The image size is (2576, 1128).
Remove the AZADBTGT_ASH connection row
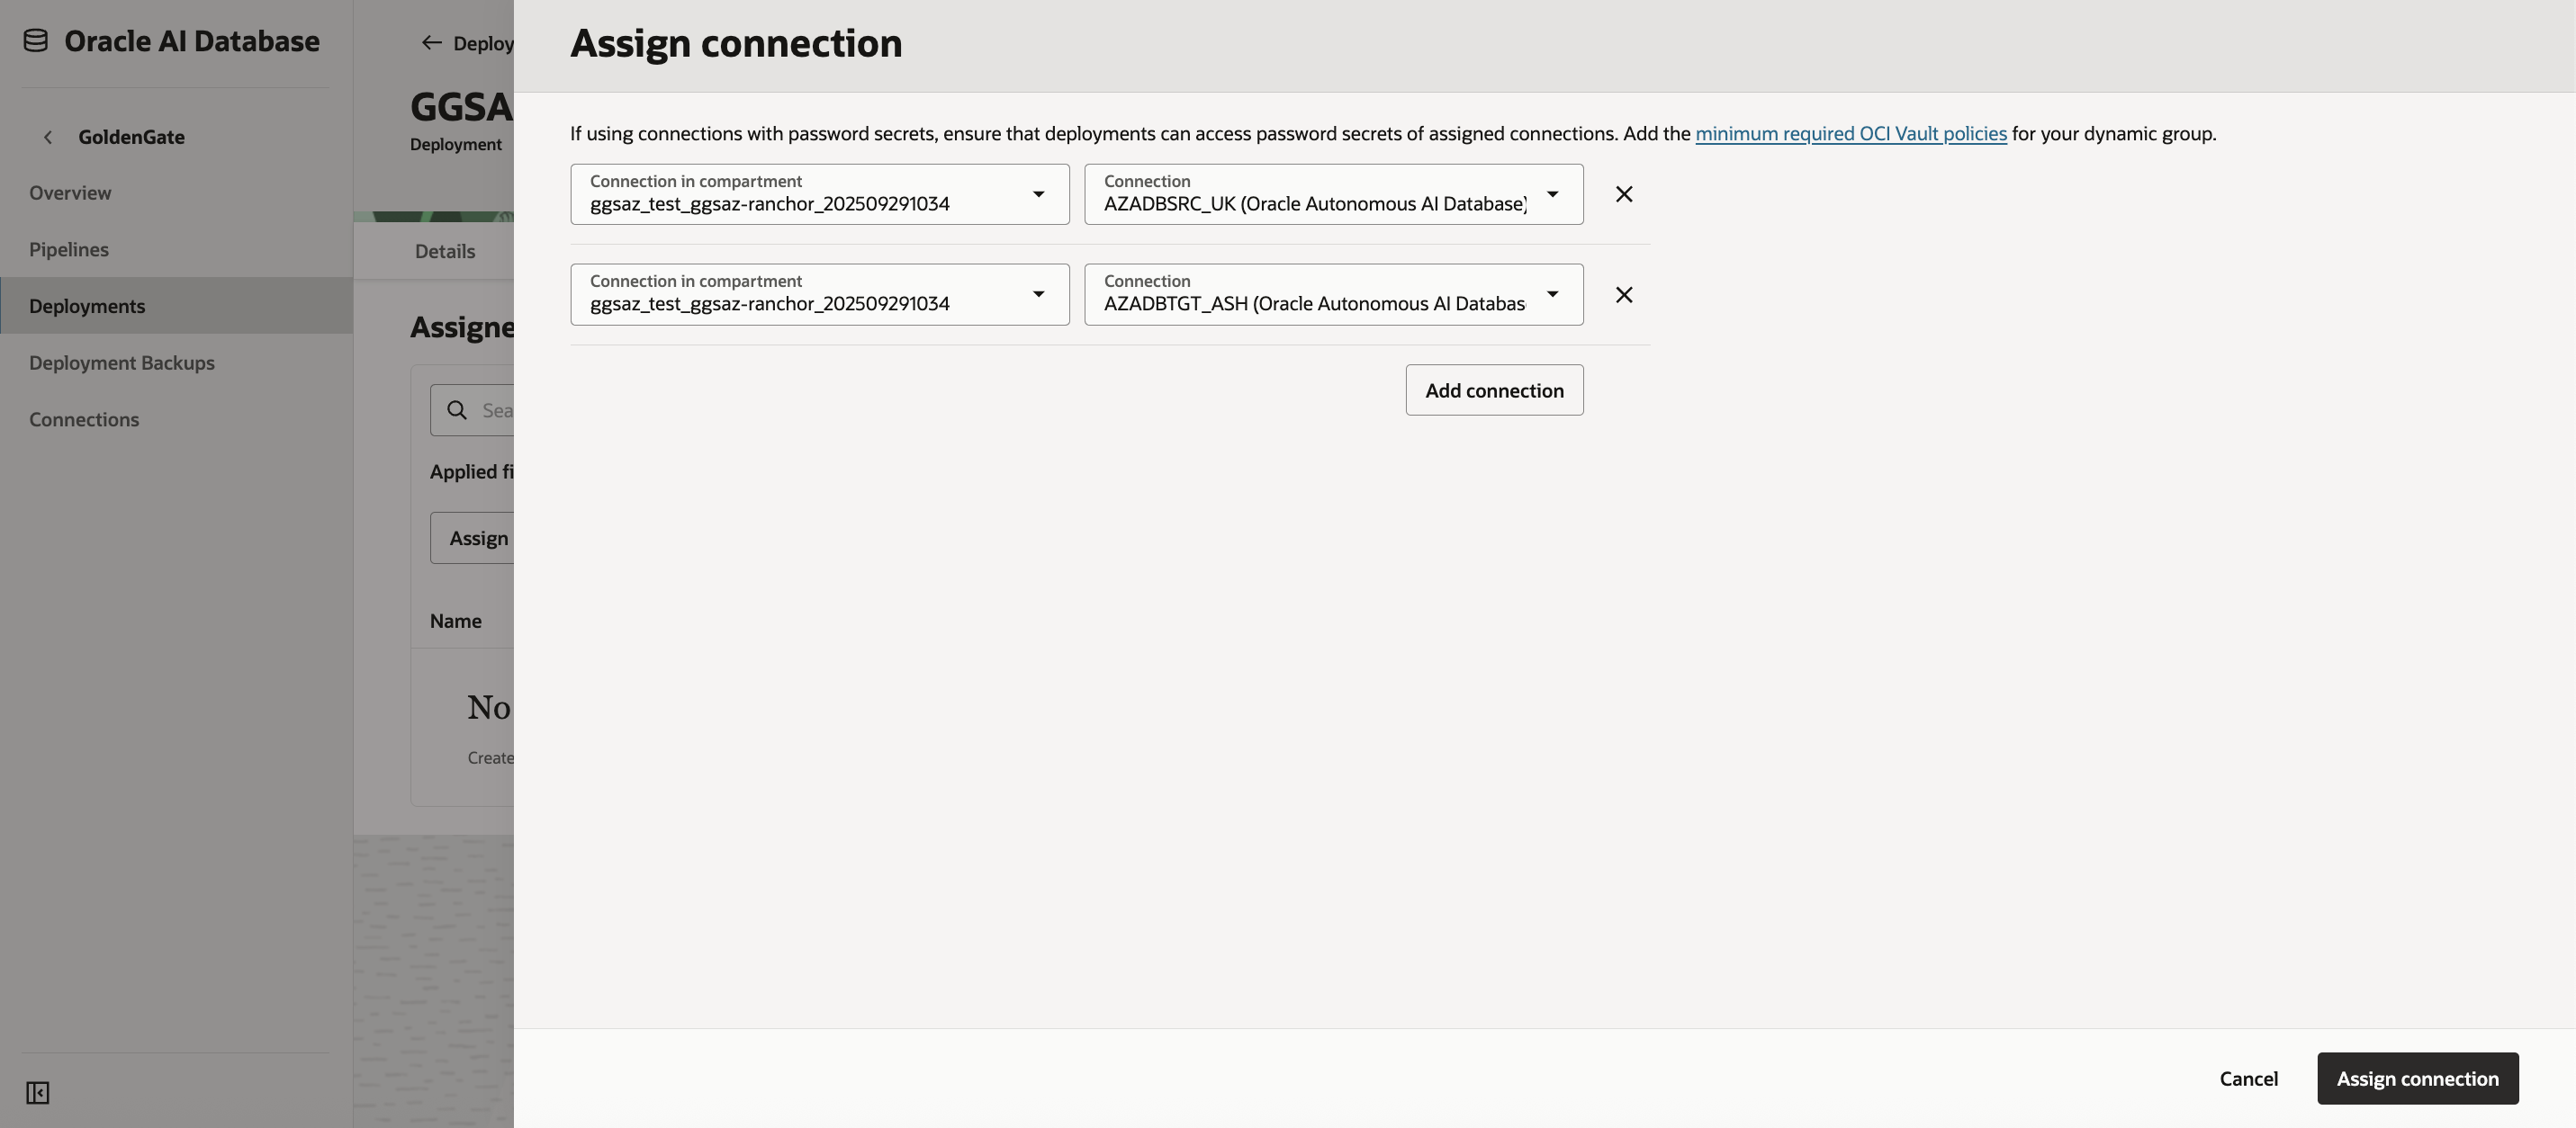1623,295
